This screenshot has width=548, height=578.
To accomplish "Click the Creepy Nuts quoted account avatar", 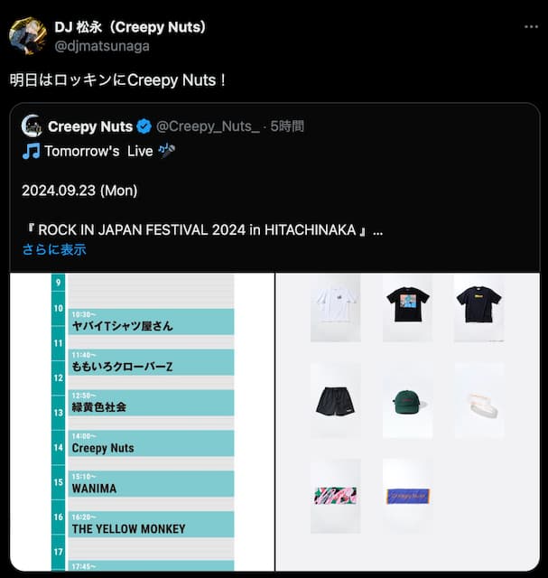I will 32,126.
